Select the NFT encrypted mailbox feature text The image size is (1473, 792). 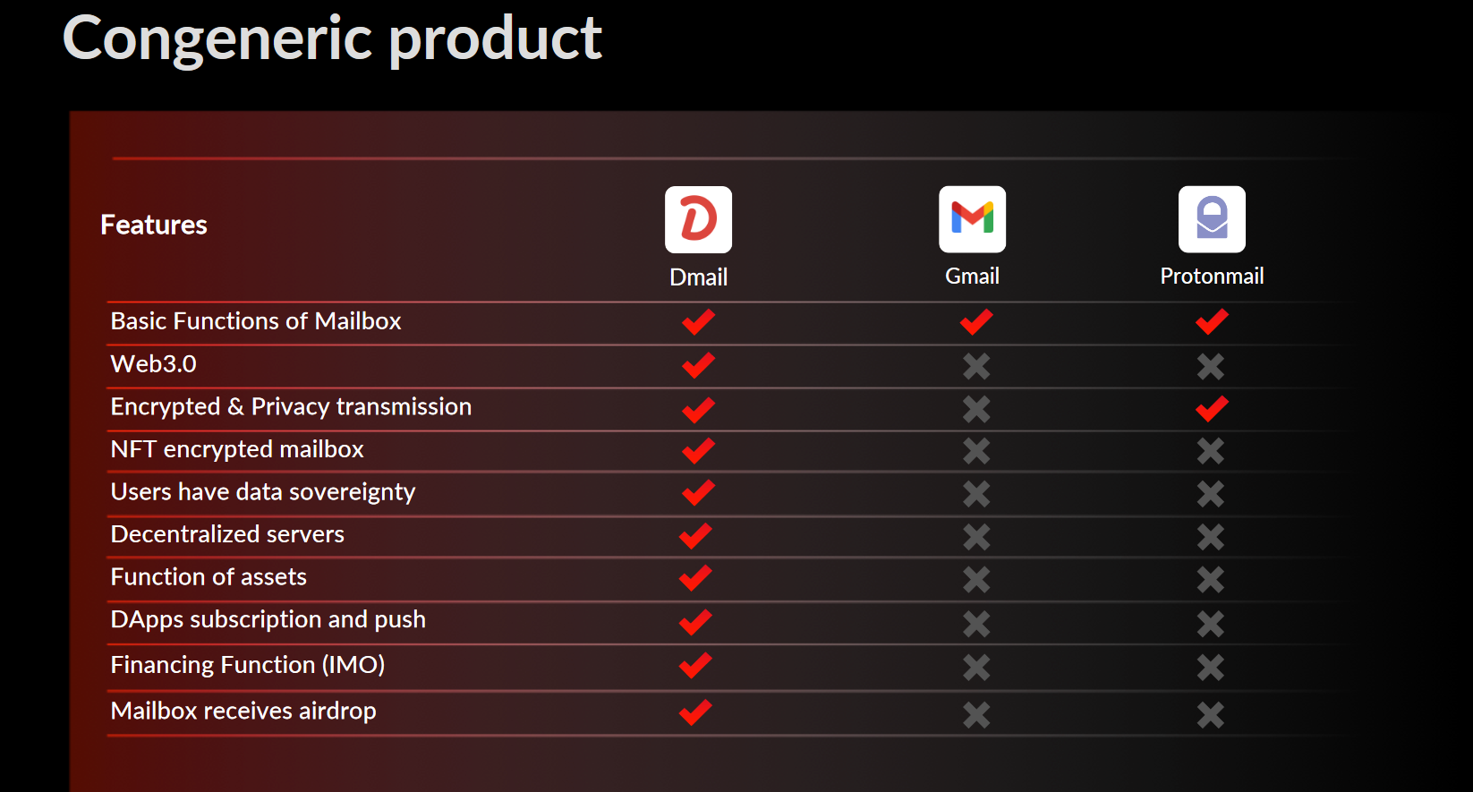coord(237,449)
